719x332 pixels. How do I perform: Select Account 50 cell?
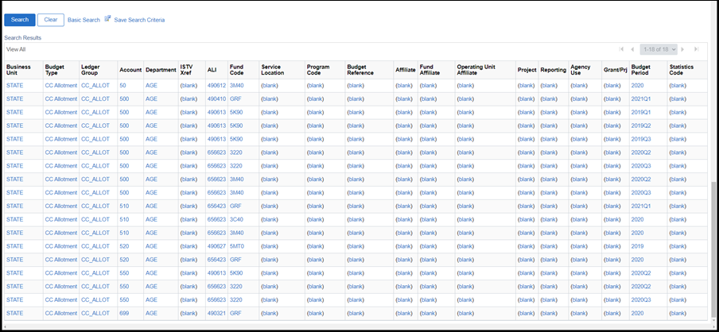(123, 86)
